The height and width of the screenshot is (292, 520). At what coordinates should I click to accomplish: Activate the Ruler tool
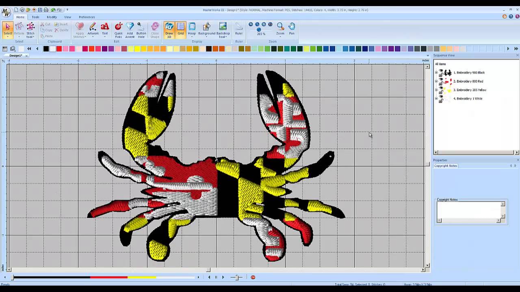pyautogui.click(x=239, y=29)
